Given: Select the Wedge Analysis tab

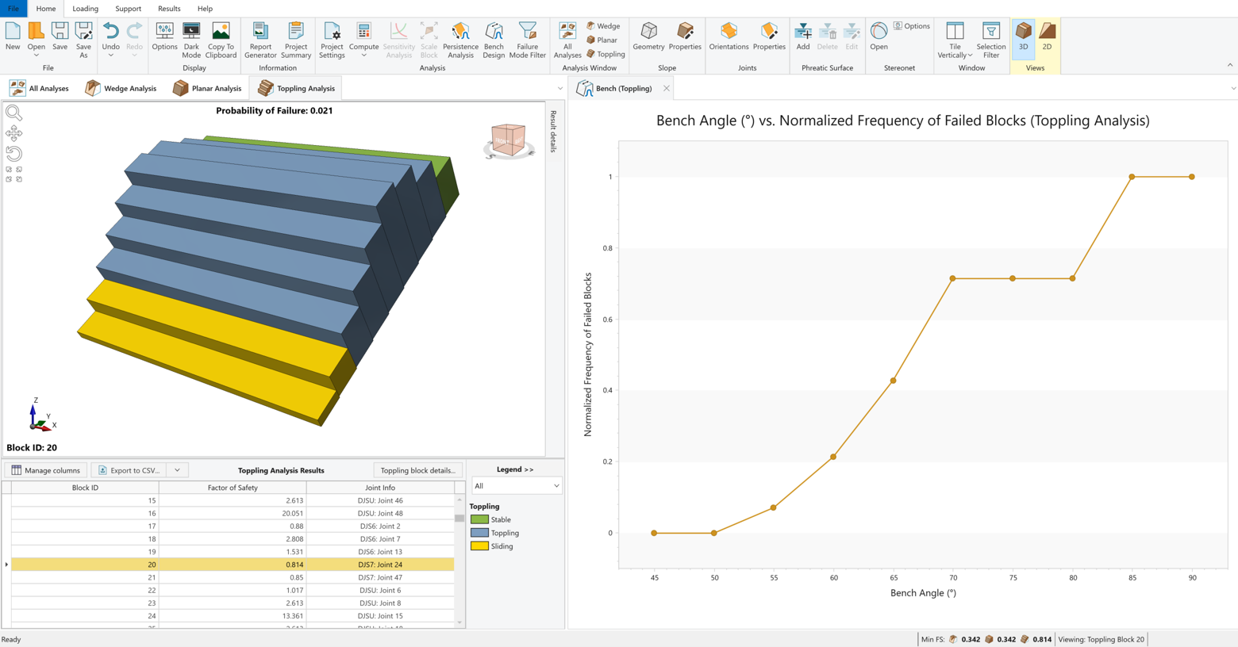Looking at the screenshot, I should (121, 88).
